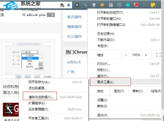The width and height of the screenshot is (164, 121).
Task: Open 任务管理器(T) from submenu
Action: [53, 109]
